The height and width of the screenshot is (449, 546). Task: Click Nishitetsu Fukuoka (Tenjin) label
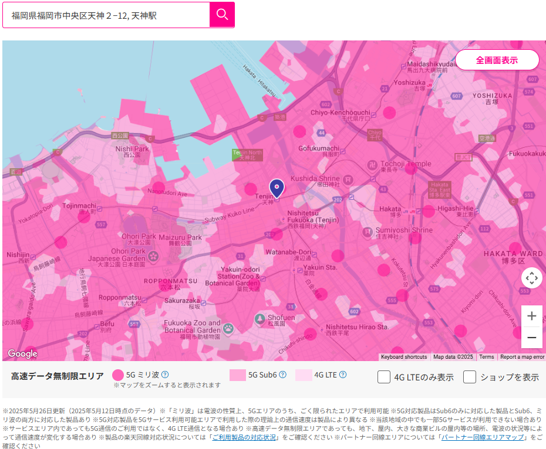click(313, 219)
